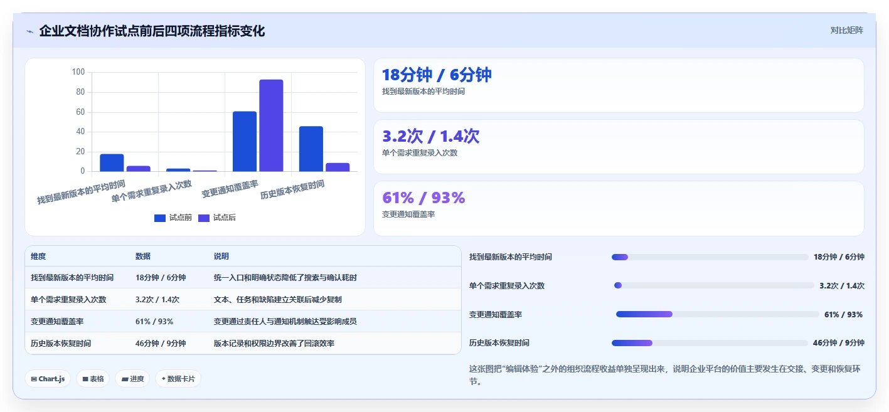Toggle the 试点后 legend swatch
This screenshot has width=889, height=412.
(x=204, y=218)
